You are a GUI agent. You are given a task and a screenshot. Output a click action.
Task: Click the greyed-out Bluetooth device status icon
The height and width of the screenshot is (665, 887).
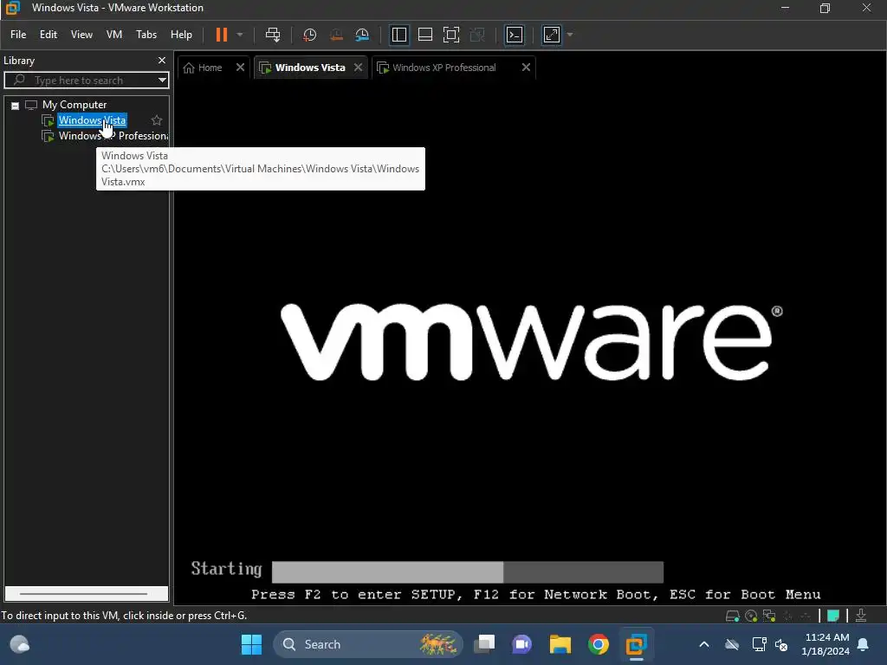(787, 616)
